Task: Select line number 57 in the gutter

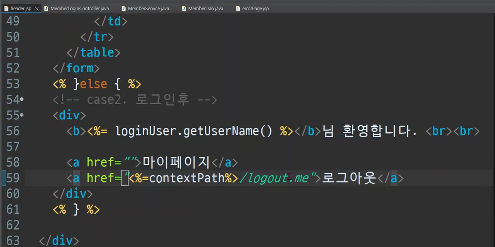Action: pos(13,147)
